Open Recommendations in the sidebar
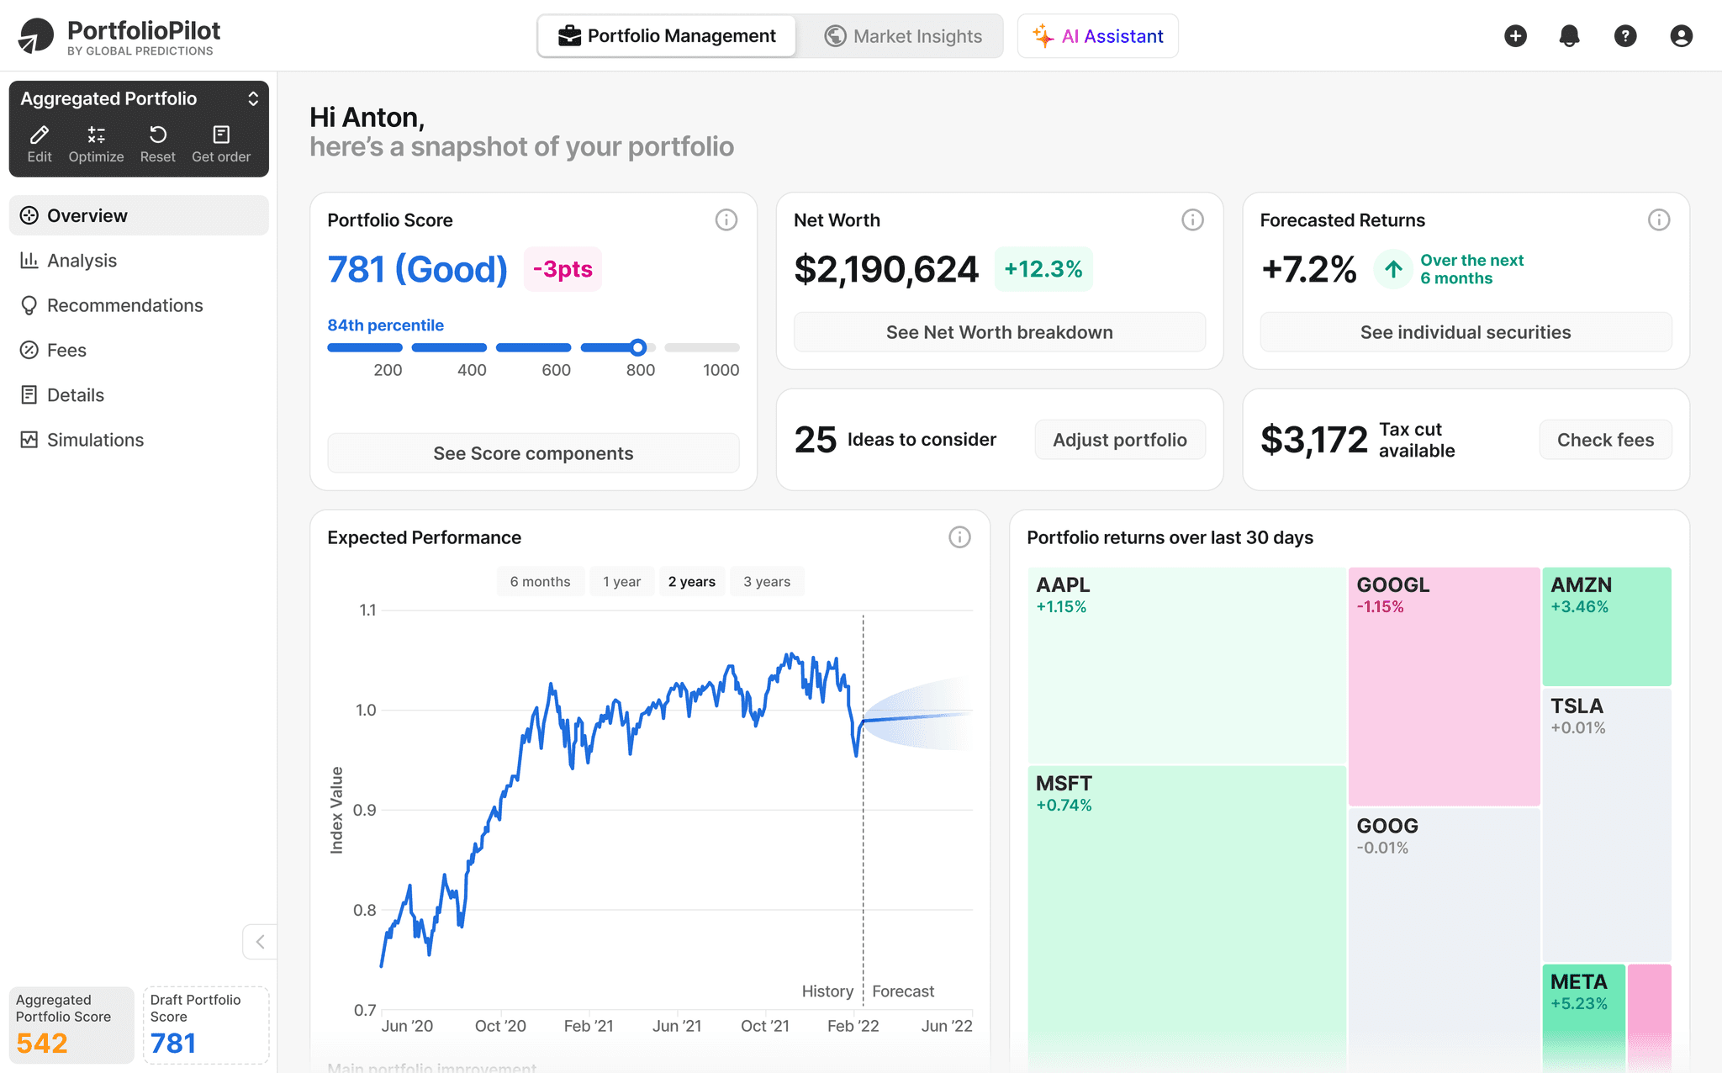1722x1073 pixels. coord(124,305)
